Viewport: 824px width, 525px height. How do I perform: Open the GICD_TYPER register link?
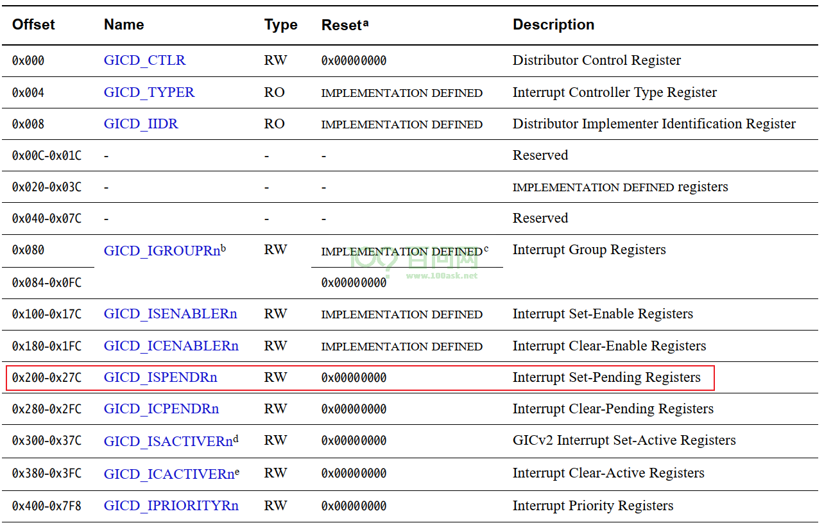[149, 92]
